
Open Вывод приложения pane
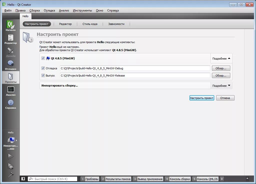148,179
